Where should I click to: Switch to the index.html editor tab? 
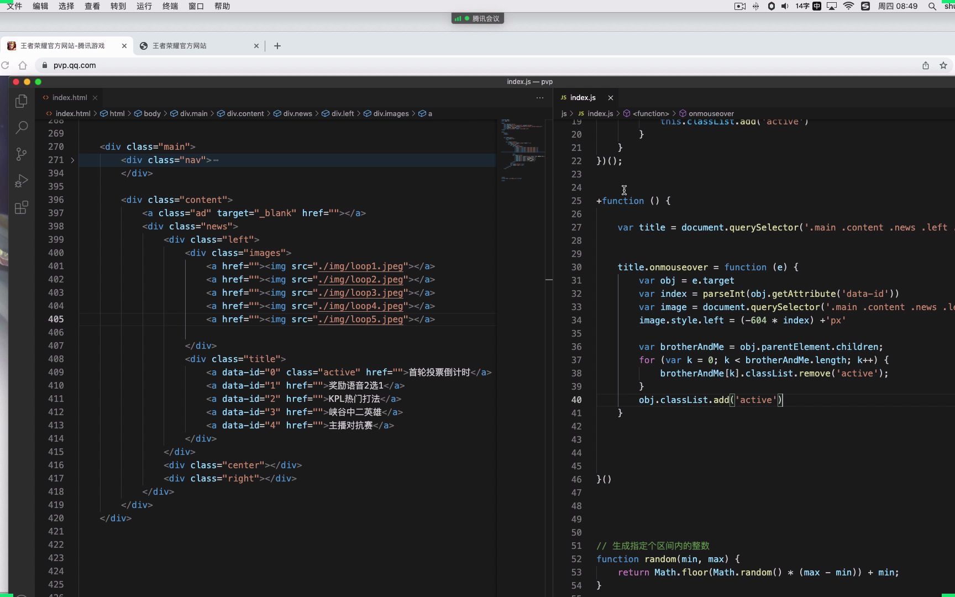70,98
